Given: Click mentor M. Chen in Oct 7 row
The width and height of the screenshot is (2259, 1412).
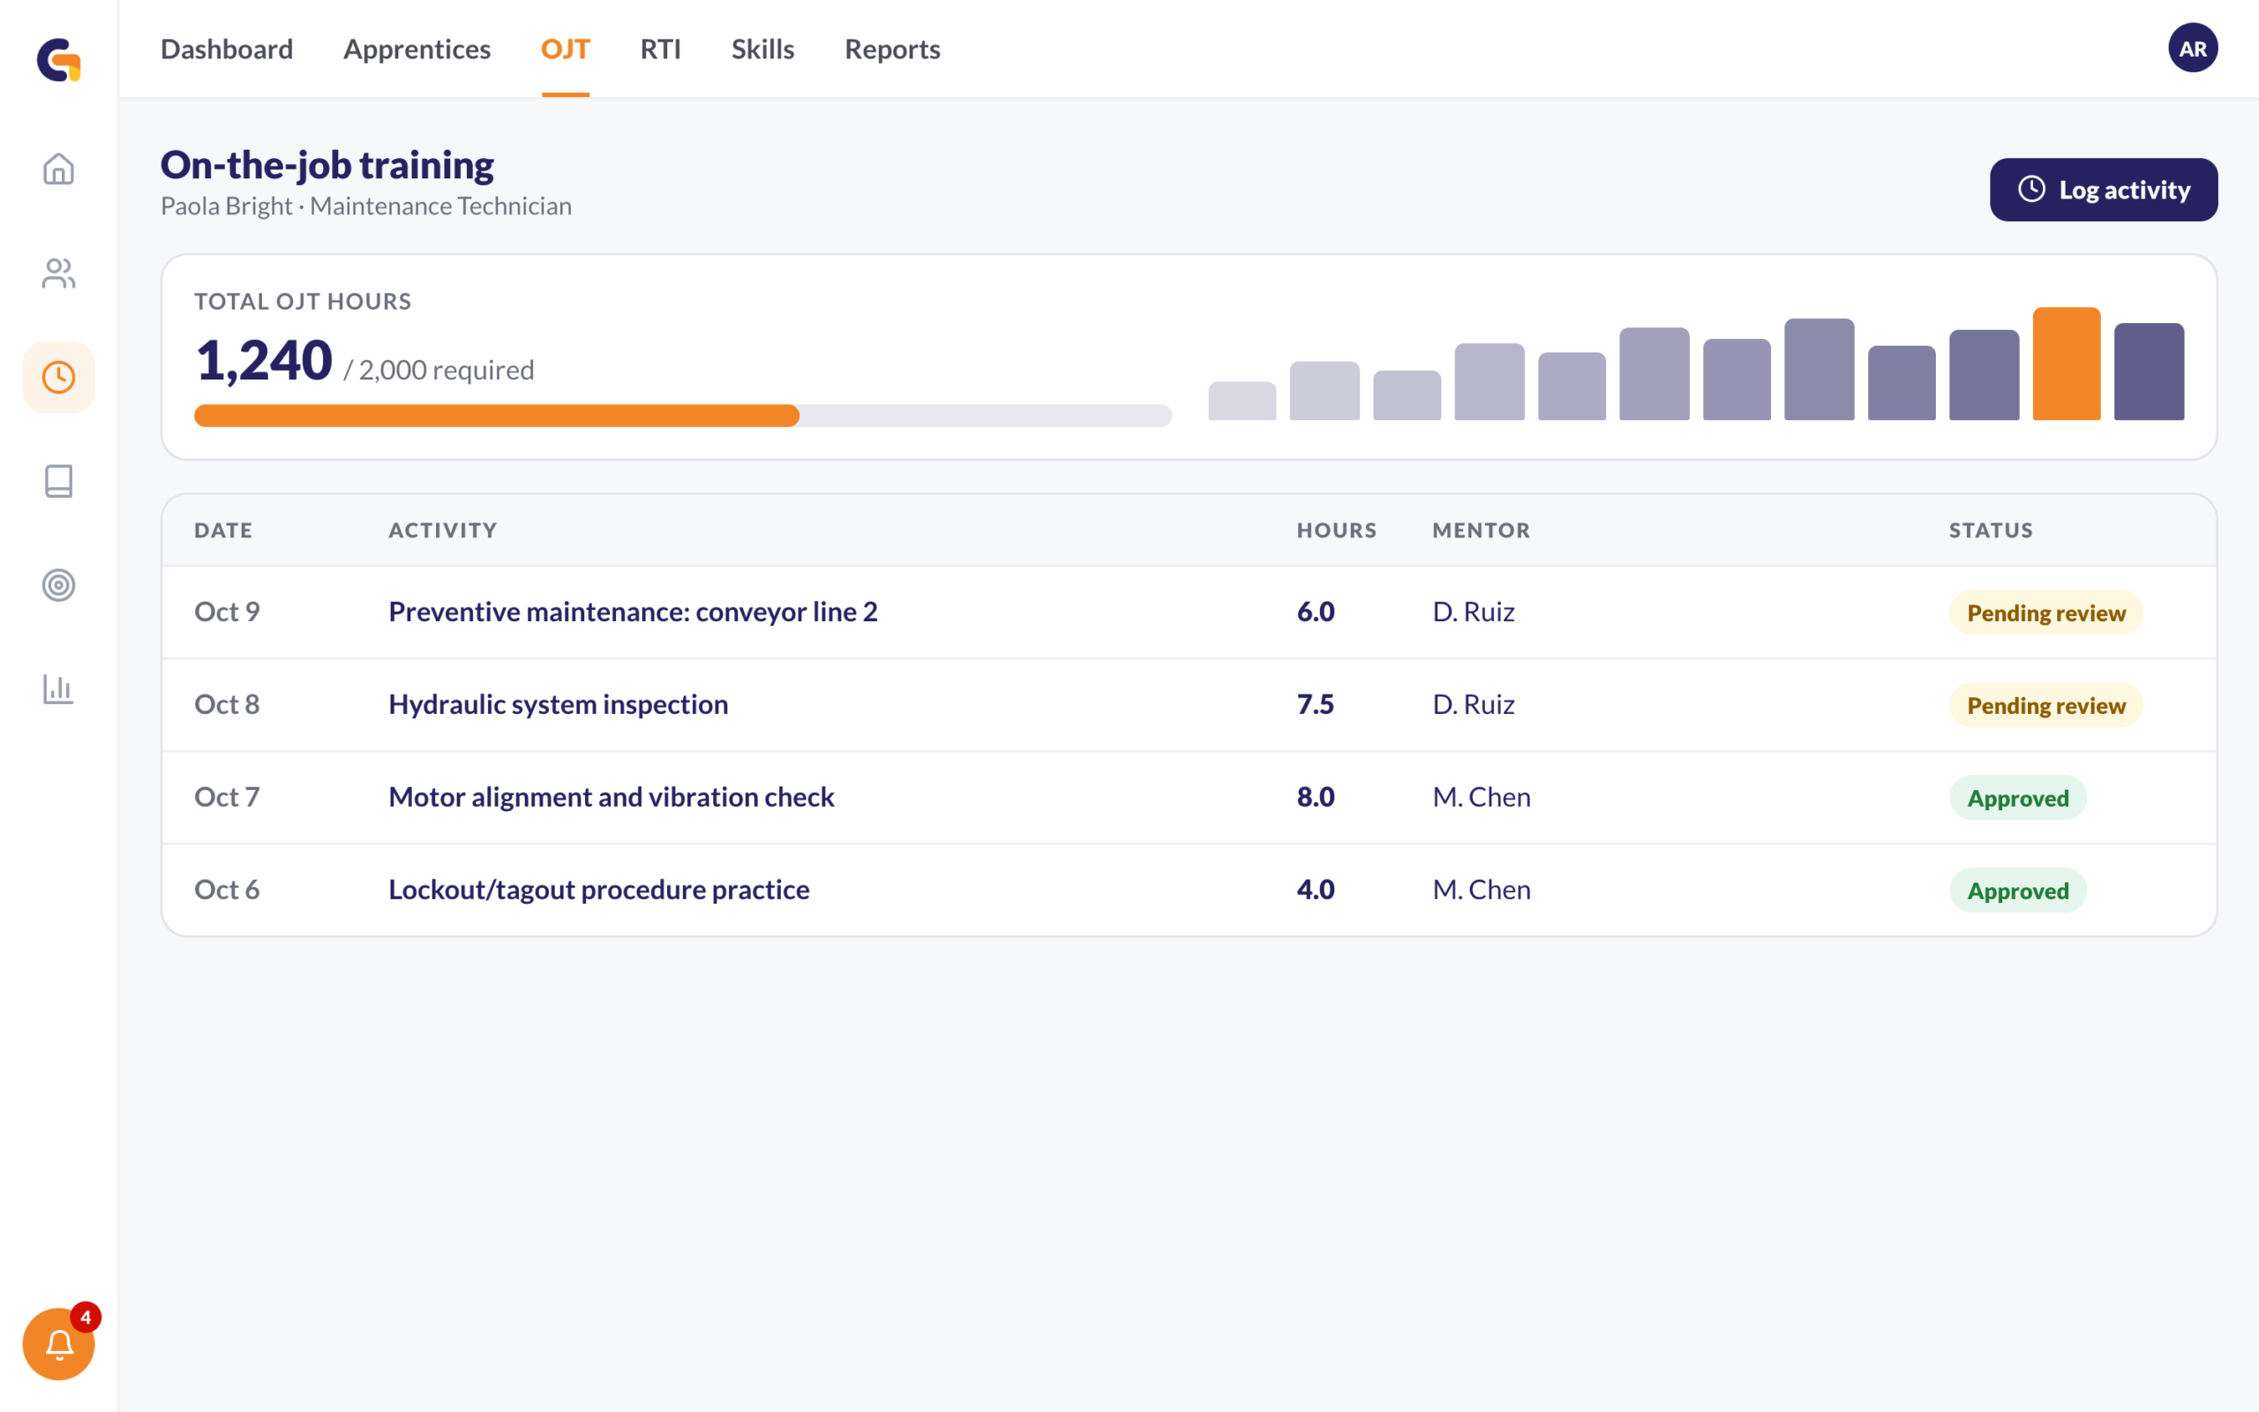Looking at the screenshot, I should (x=1482, y=797).
